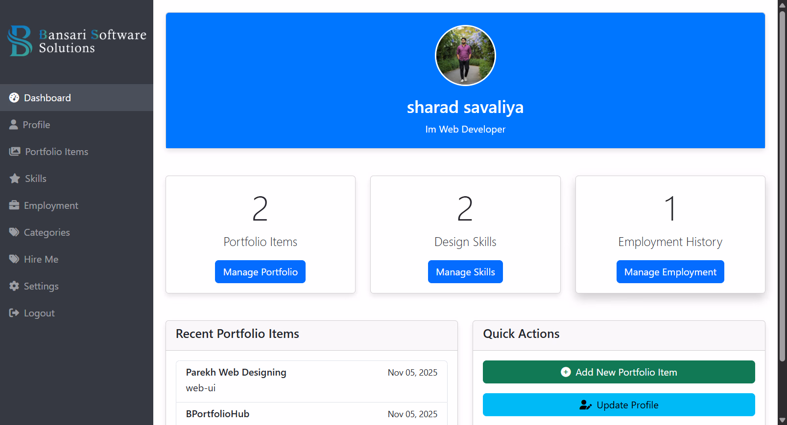Click the plus icon on Add New Portfolio Item

tap(566, 372)
